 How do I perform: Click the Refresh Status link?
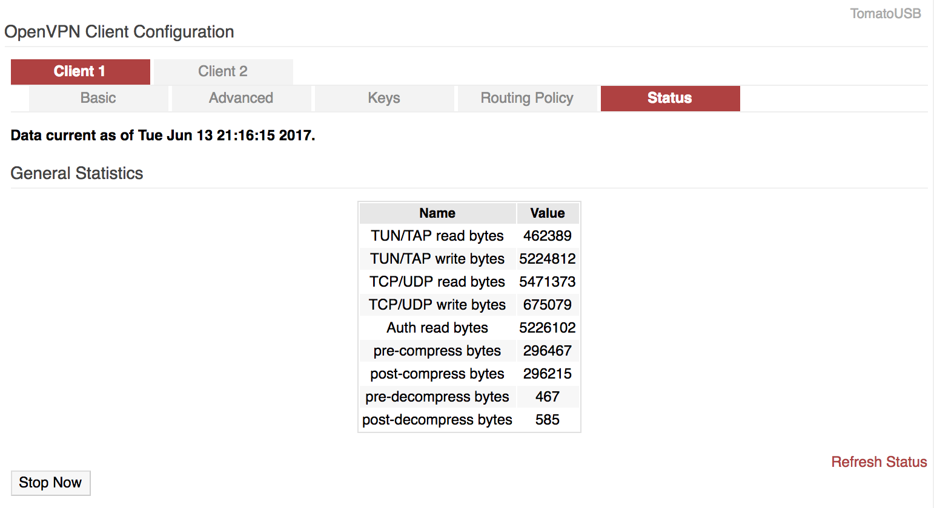[879, 462]
